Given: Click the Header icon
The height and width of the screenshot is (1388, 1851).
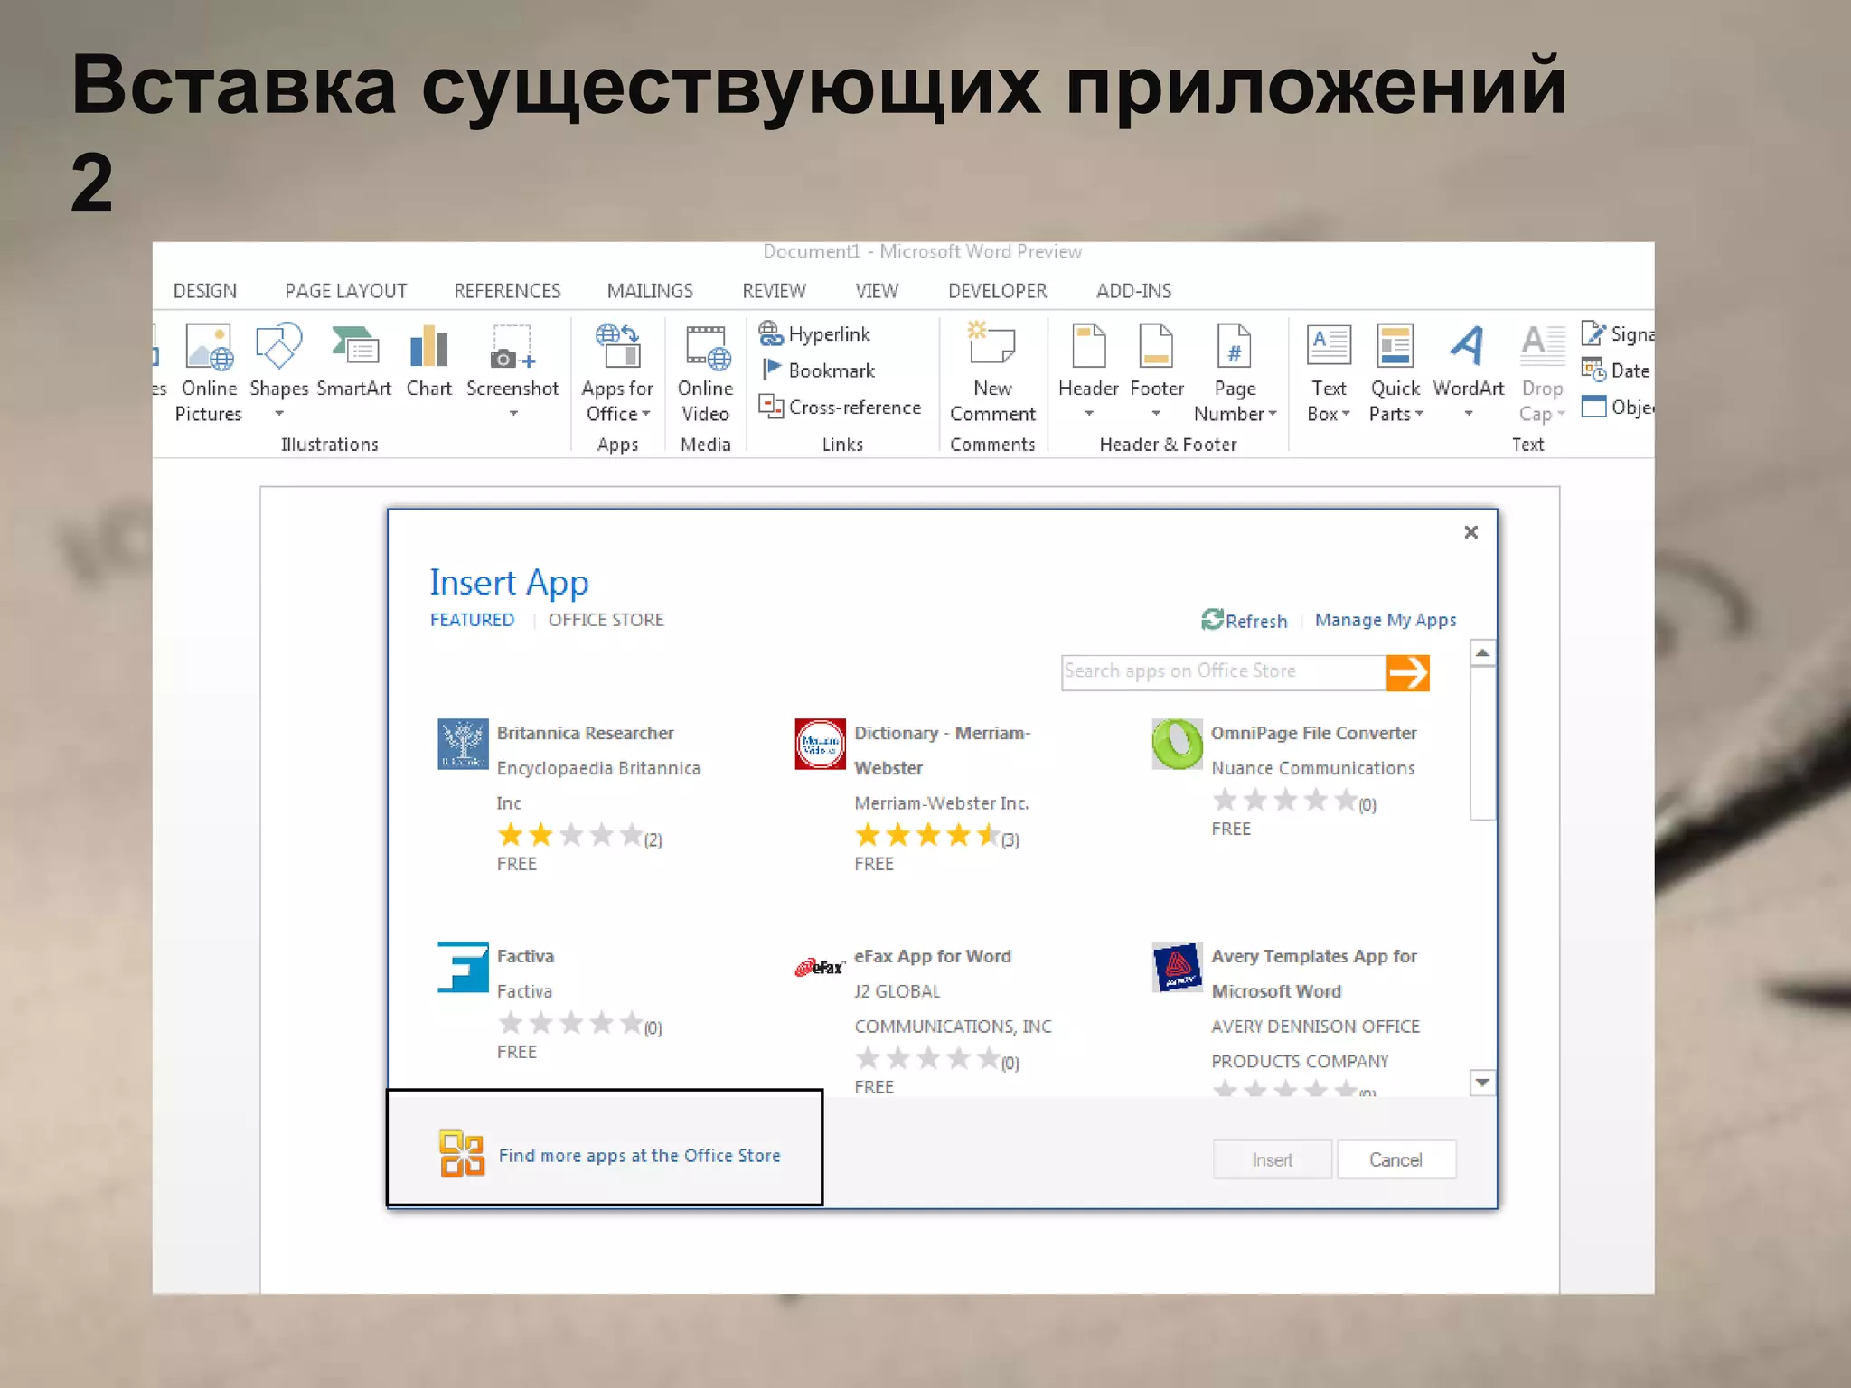Looking at the screenshot, I should coord(1088,346).
